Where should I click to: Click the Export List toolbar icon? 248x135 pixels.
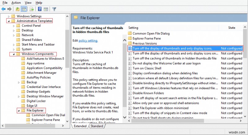32,9
